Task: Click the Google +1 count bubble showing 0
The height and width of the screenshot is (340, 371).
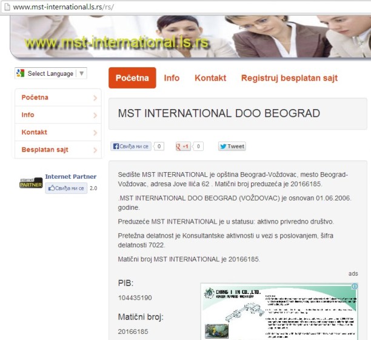Action: [198, 147]
